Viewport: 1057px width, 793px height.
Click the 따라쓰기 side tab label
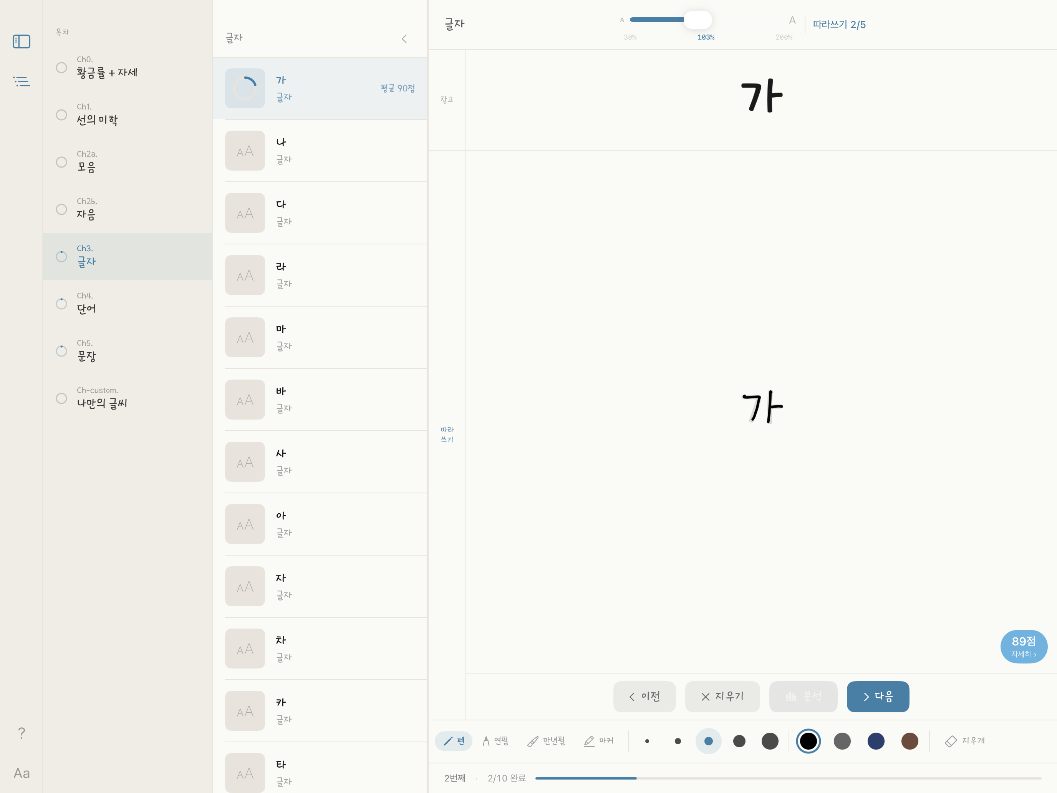[447, 435]
